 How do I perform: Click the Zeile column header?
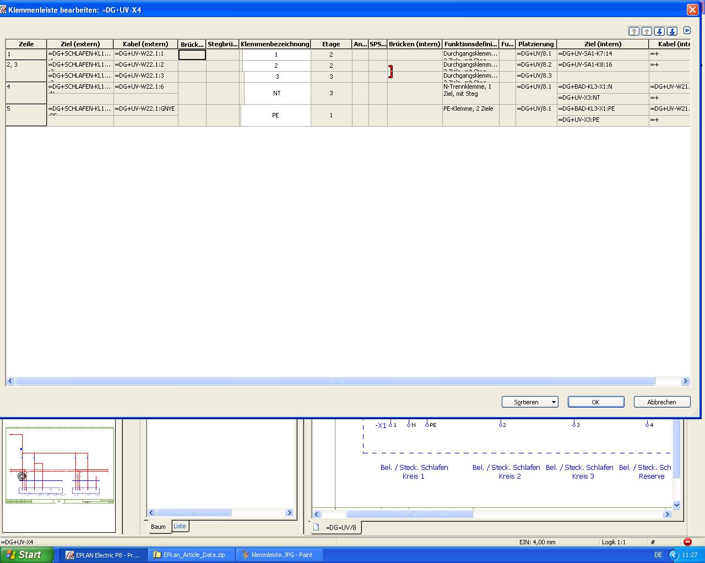tap(26, 44)
